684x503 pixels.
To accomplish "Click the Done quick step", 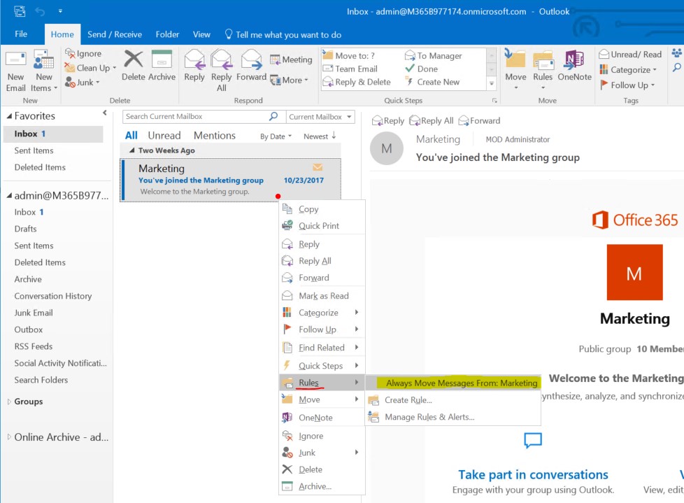I will point(422,69).
